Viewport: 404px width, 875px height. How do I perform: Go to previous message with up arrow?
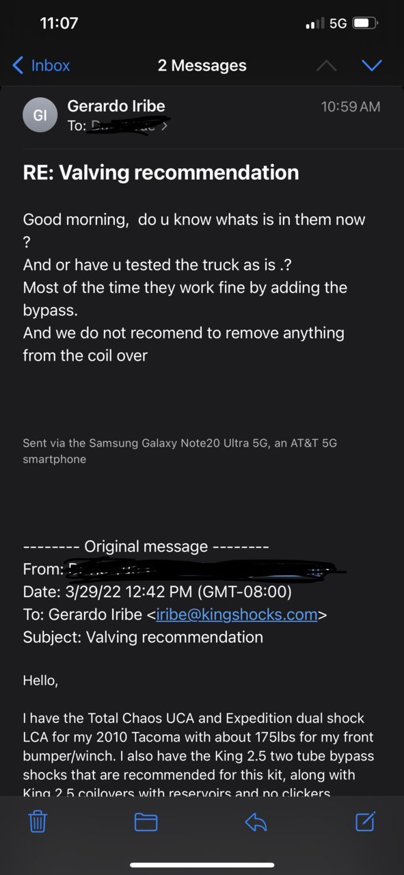327,66
